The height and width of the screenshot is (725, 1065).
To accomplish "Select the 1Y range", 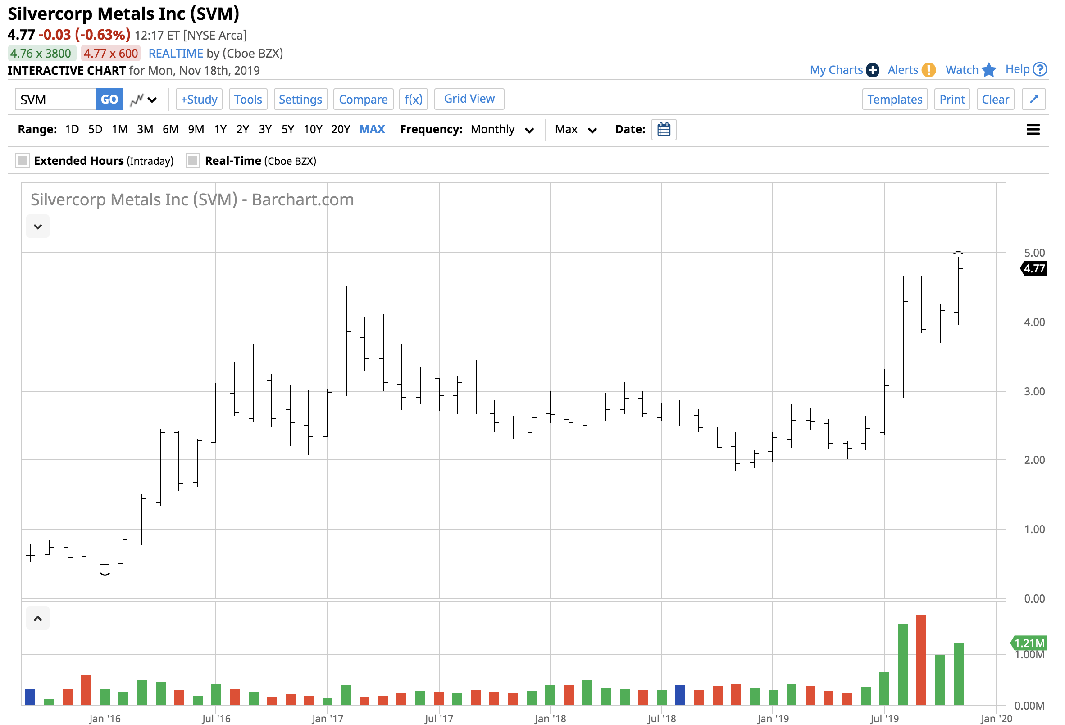I will click(220, 130).
